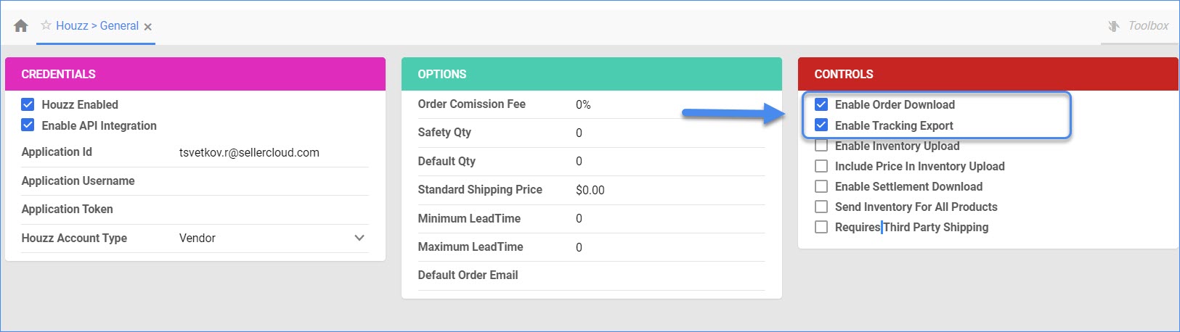Viewport: 1180px width, 332px height.
Task: Click the Toolbox pin icon
Action: coord(1114,26)
